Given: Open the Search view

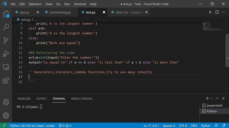Looking at the screenshot, I should 6,27.
